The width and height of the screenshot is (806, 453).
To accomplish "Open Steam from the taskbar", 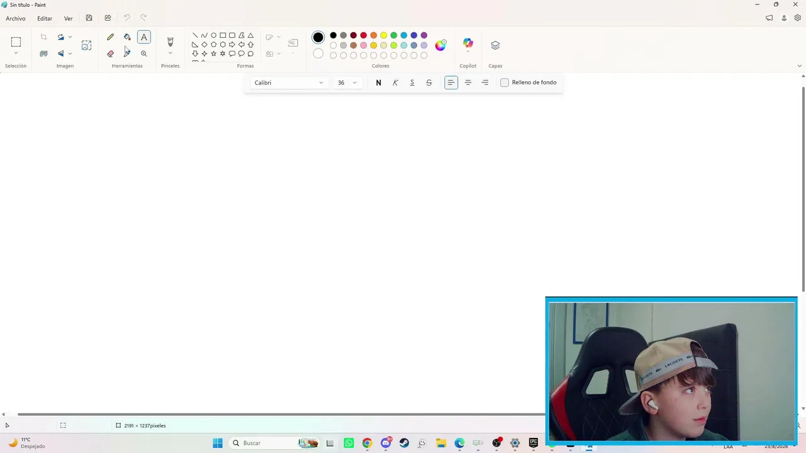I will point(404,443).
